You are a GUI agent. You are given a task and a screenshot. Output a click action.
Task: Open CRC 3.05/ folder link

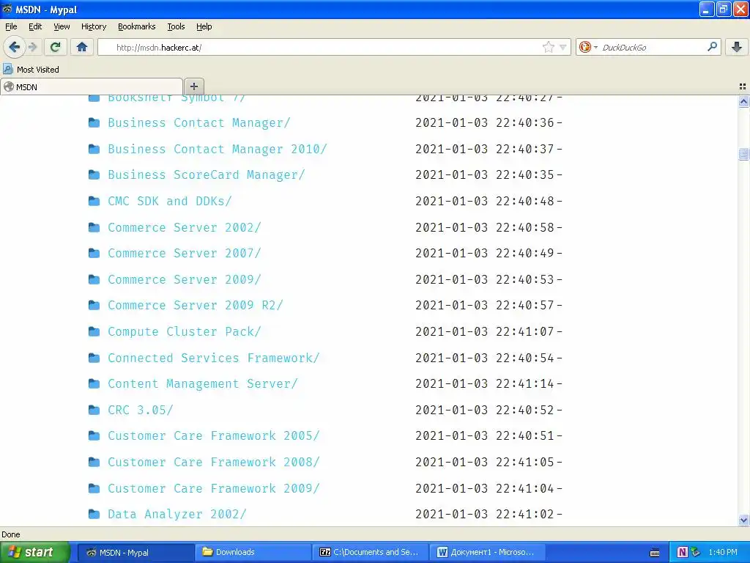(x=140, y=411)
